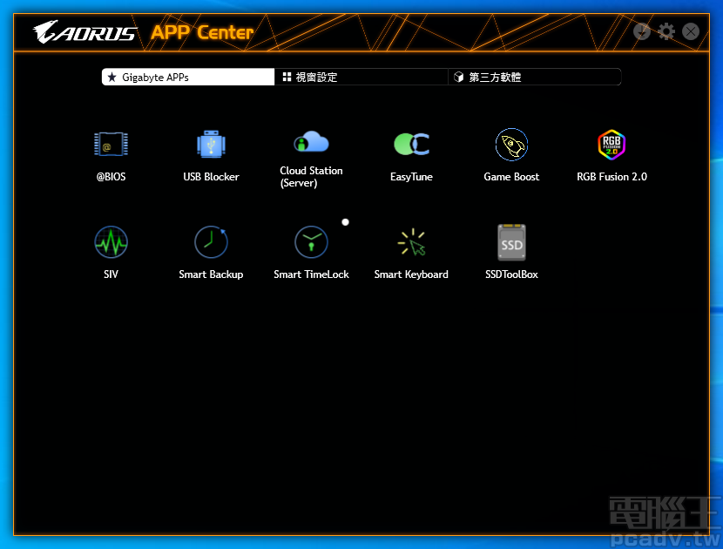Image resolution: width=723 pixels, height=549 pixels.
Task: Launch SIV system monitor
Action: tap(111, 242)
